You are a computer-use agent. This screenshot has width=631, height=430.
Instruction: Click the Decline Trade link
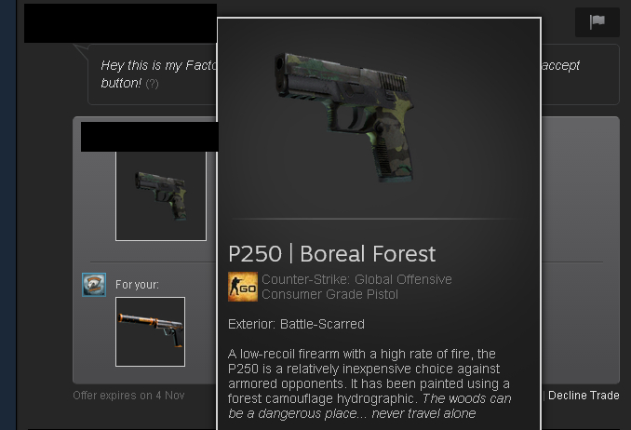pyautogui.click(x=584, y=396)
